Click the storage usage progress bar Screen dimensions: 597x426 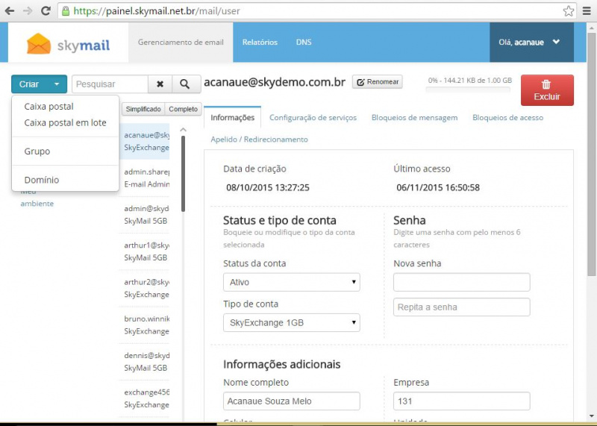click(x=468, y=90)
